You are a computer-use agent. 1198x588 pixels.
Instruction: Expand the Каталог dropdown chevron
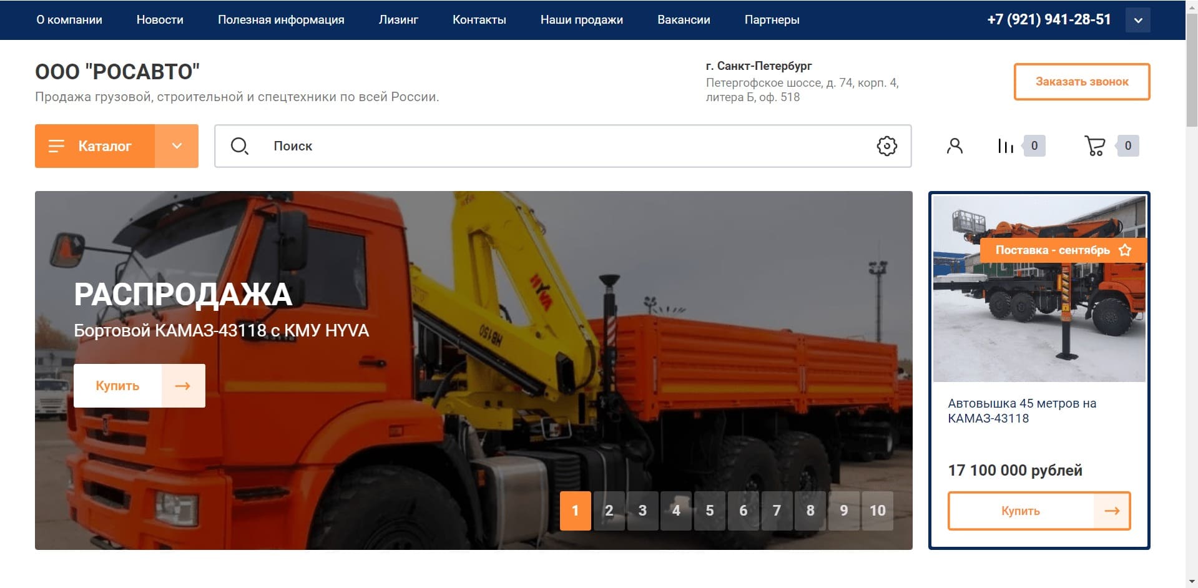pyautogui.click(x=177, y=146)
